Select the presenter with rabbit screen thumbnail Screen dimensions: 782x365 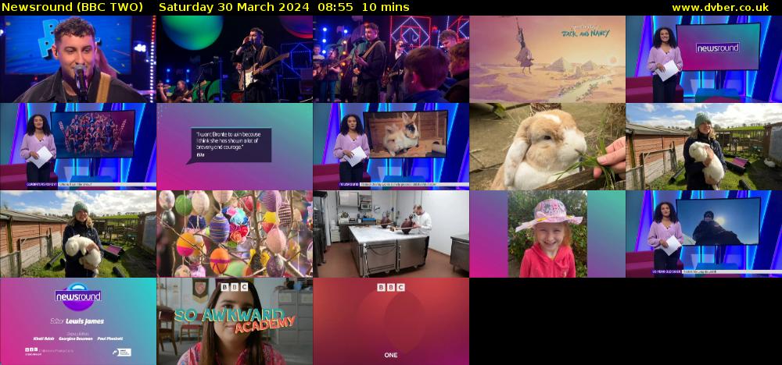click(x=391, y=147)
